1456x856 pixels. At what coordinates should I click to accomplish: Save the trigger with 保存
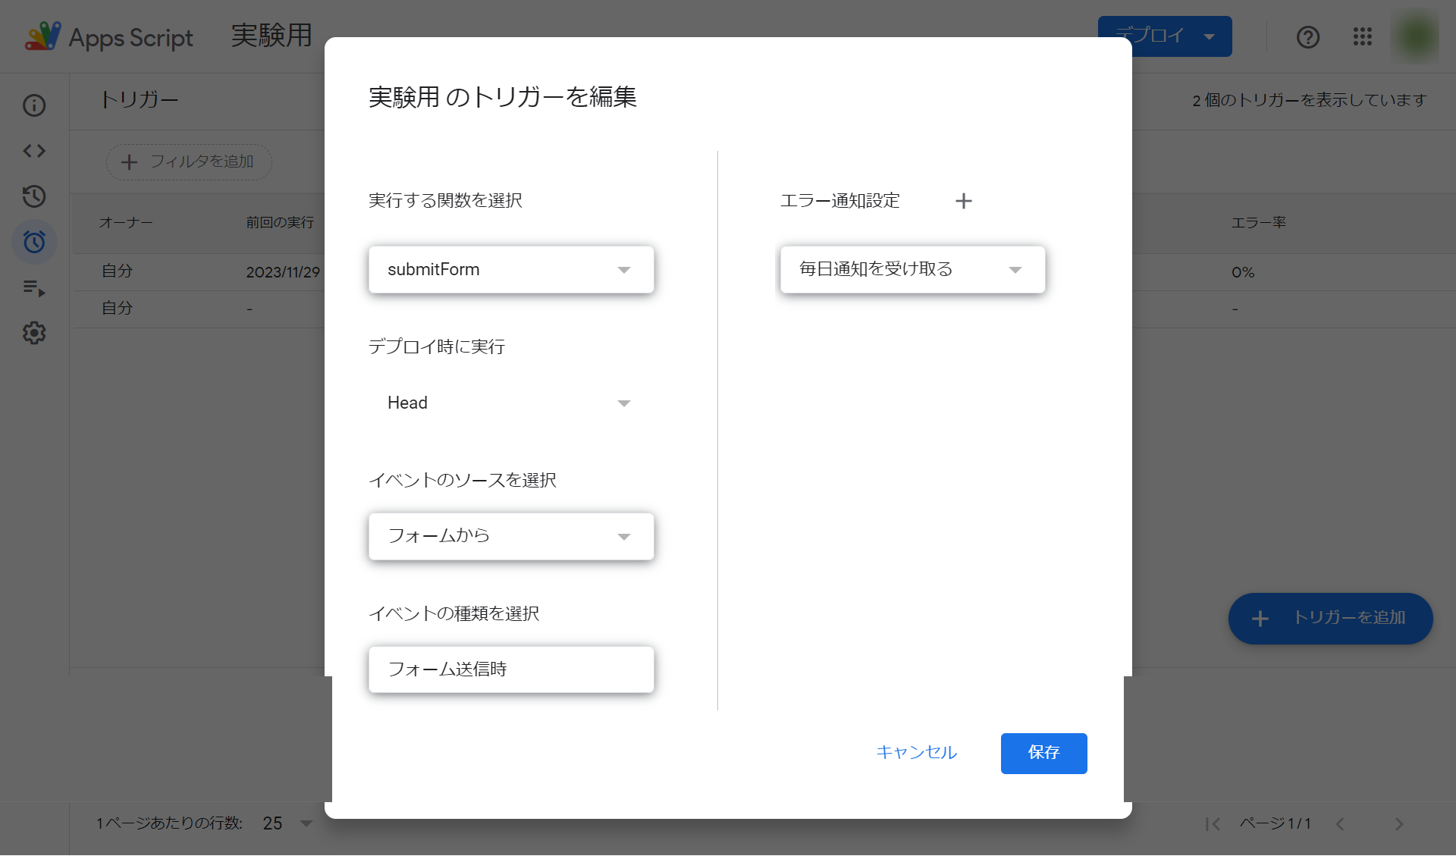pos(1043,753)
